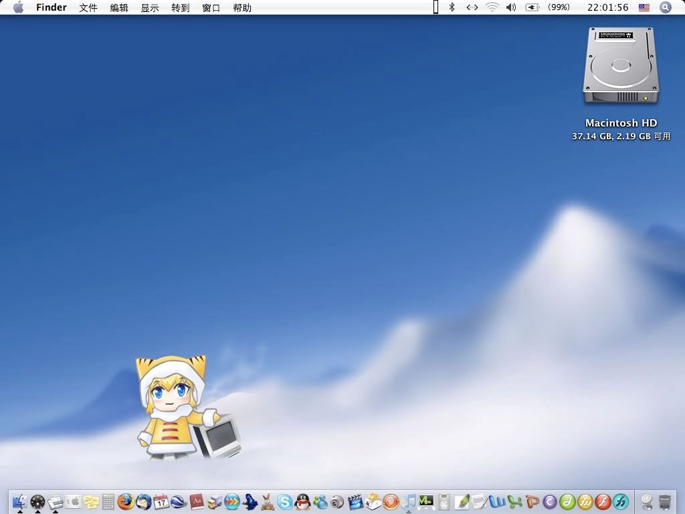This screenshot has width=685, height=514.
Task: Open iTunes from the dock
Action: (x=409, y=502)
